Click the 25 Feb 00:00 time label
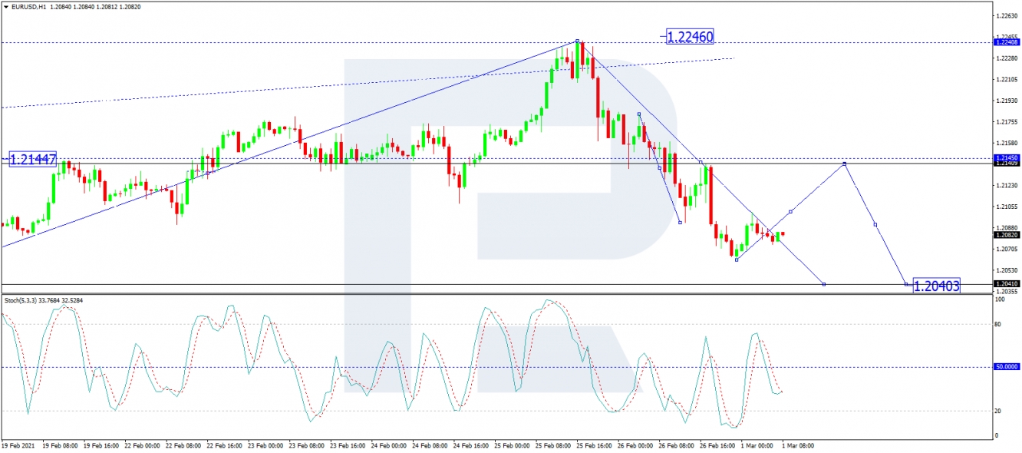Image resolution: width=1022 pixels, height=453 pixels. click(510, 445)
